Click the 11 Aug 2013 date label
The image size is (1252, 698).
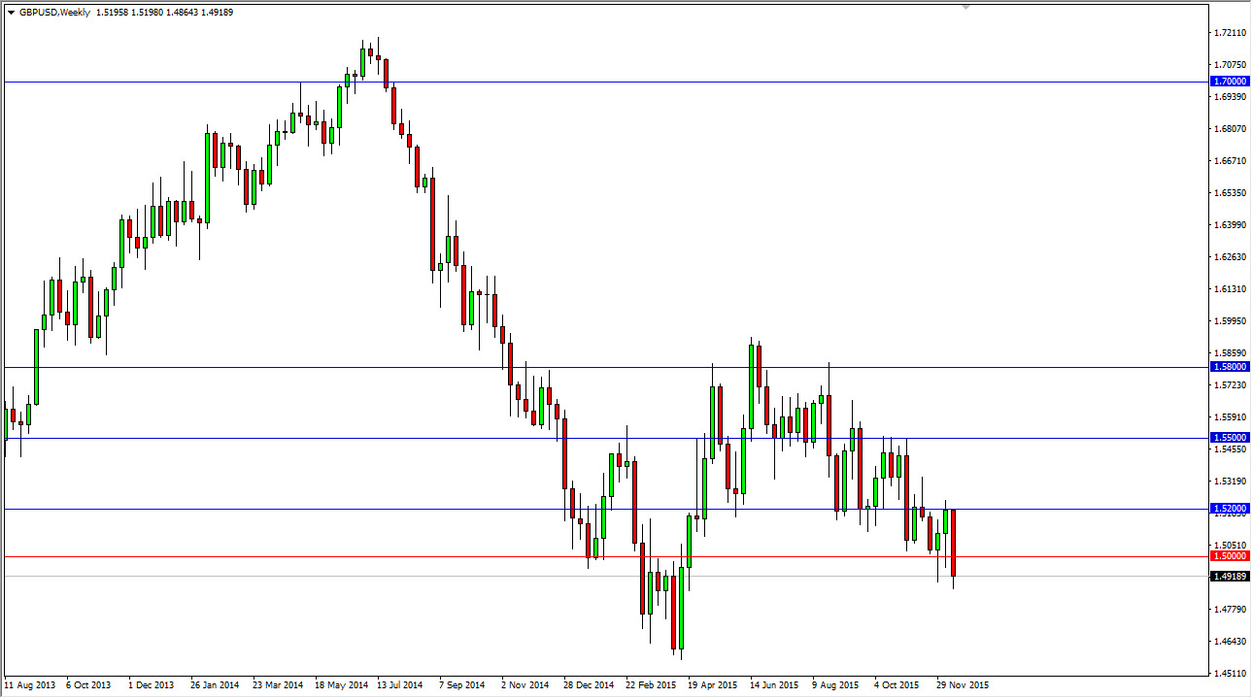pos(30,685)
